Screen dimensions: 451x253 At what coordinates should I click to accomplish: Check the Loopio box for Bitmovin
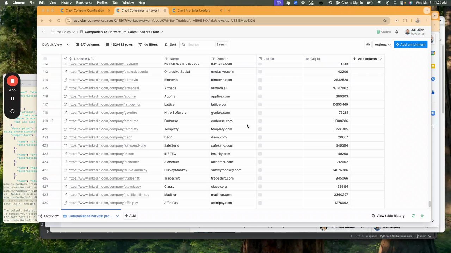pyautogui.click(x=260, y=80)
